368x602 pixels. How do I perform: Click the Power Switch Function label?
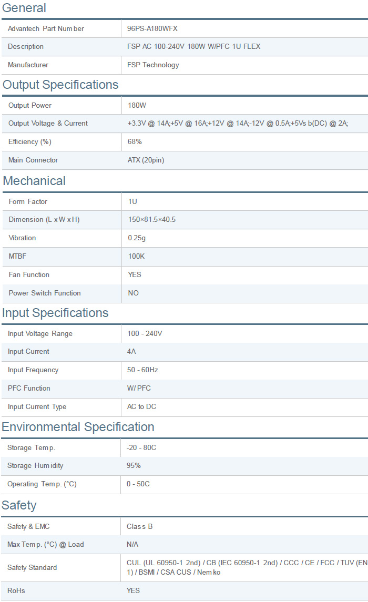45,293
